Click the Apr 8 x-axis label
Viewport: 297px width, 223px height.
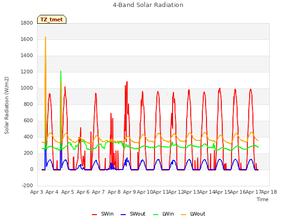click(x=114, y=192)
